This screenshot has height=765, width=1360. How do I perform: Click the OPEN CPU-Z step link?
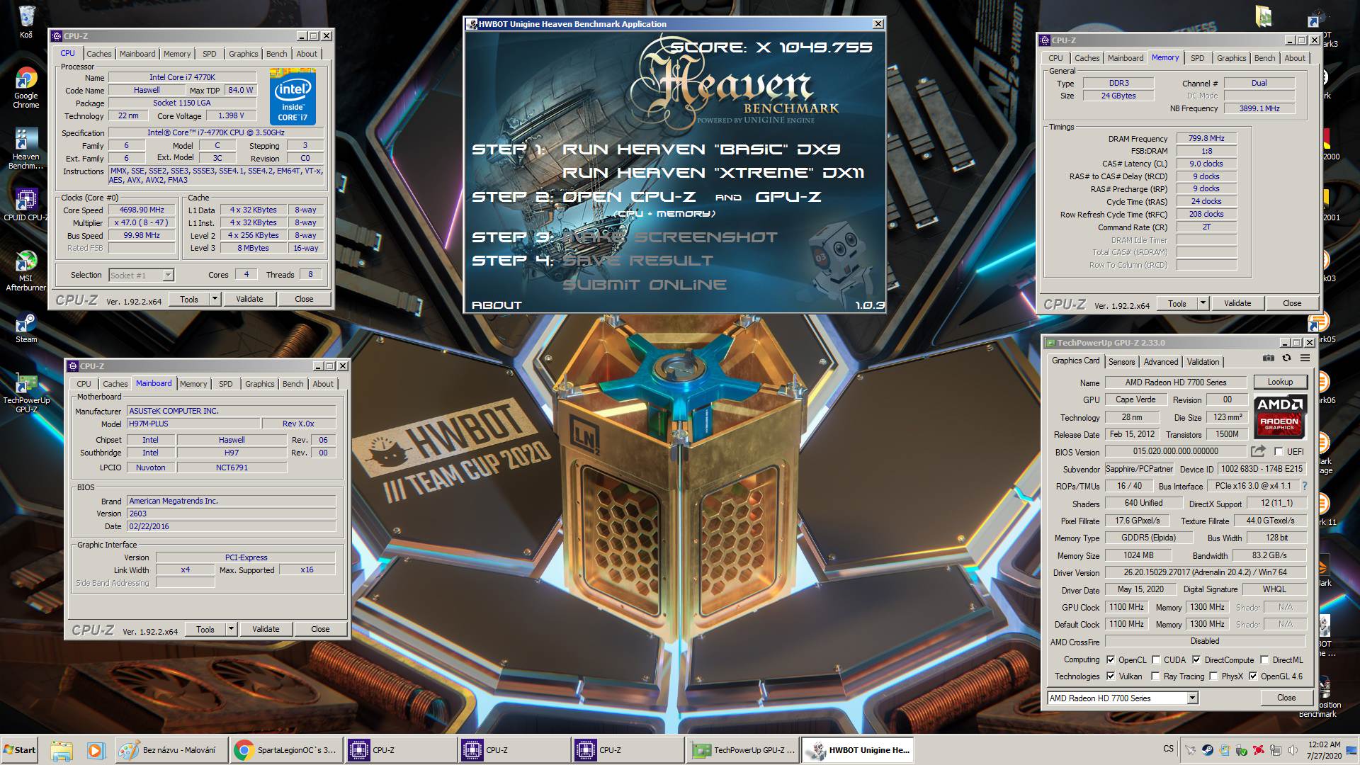pyautogui.click(x=629, y=197)
